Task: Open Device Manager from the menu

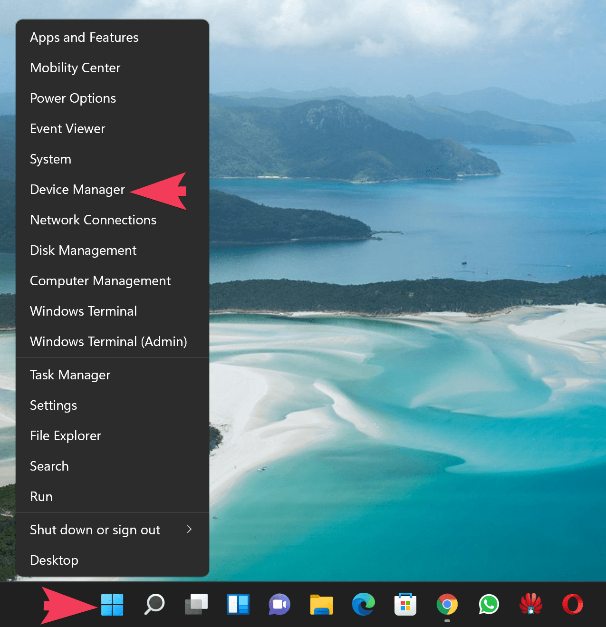Action: [77, 189]
